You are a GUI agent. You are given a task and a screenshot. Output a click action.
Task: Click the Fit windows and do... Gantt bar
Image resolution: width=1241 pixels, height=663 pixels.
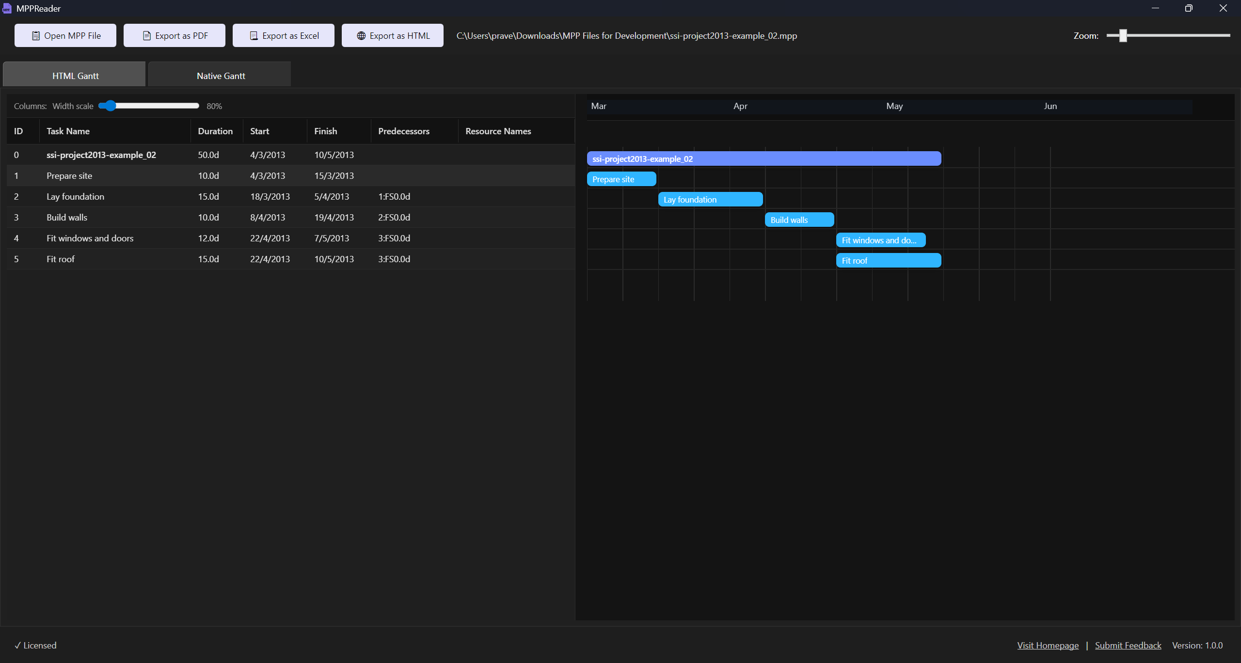[881, 240]
